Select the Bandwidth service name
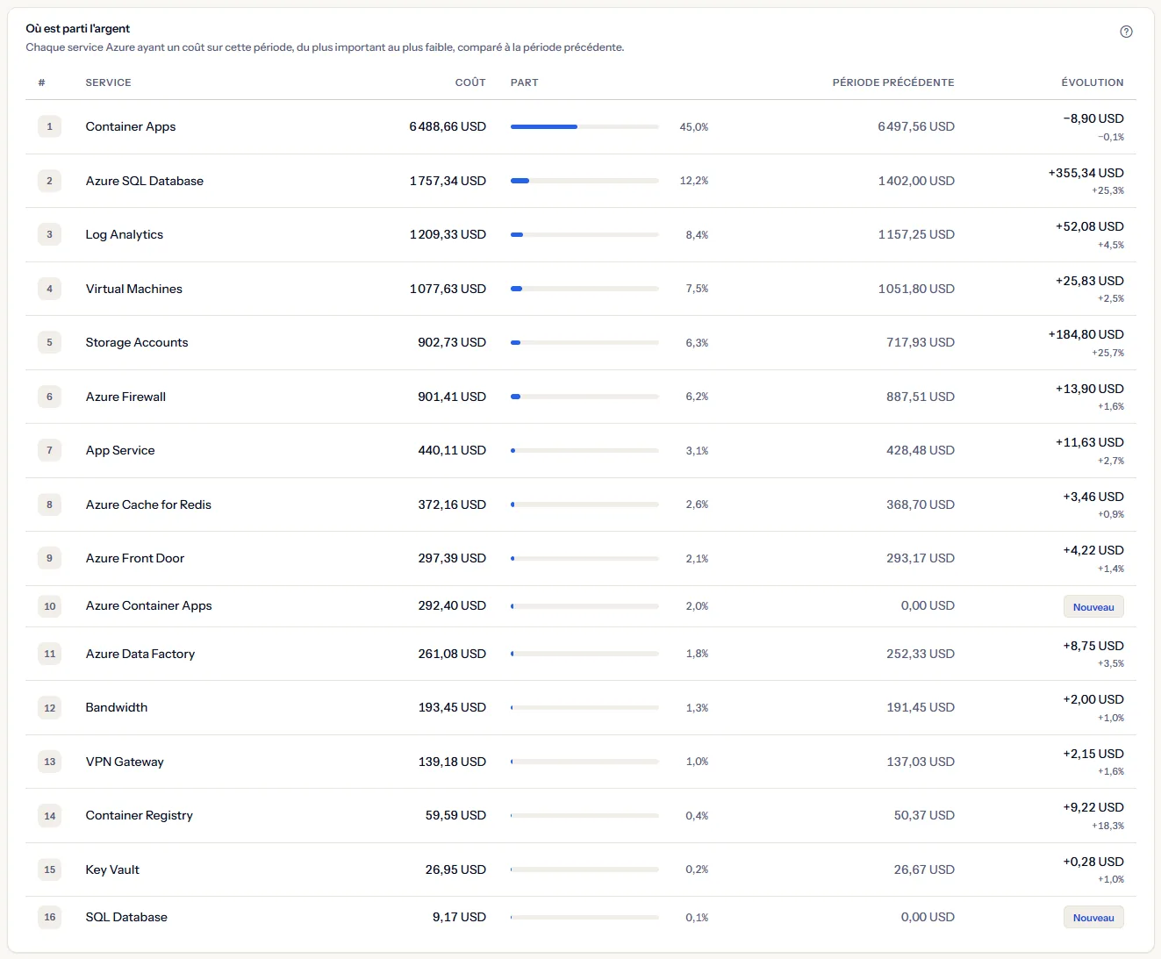Screen dimensions: 1161x959 pos(117,707)
